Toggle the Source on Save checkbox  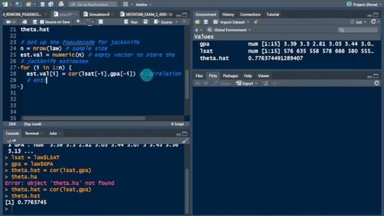[x=42, y=22]
